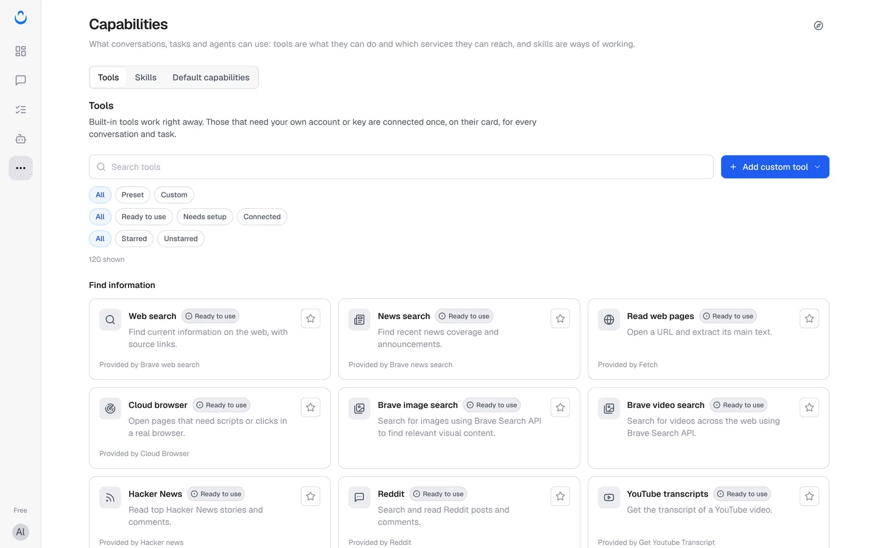
Task: Filter tools by Preset
Action: coord(133,195)
